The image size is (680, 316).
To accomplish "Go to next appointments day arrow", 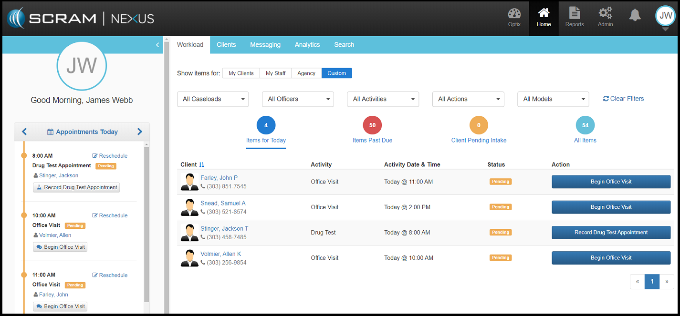I will [140, 132].
